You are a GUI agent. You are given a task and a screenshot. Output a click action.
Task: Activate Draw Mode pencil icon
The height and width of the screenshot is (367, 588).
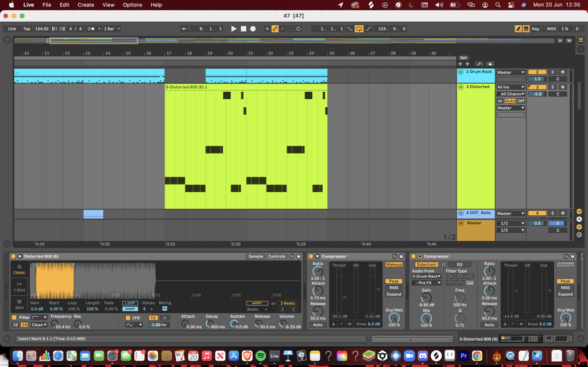519,29
